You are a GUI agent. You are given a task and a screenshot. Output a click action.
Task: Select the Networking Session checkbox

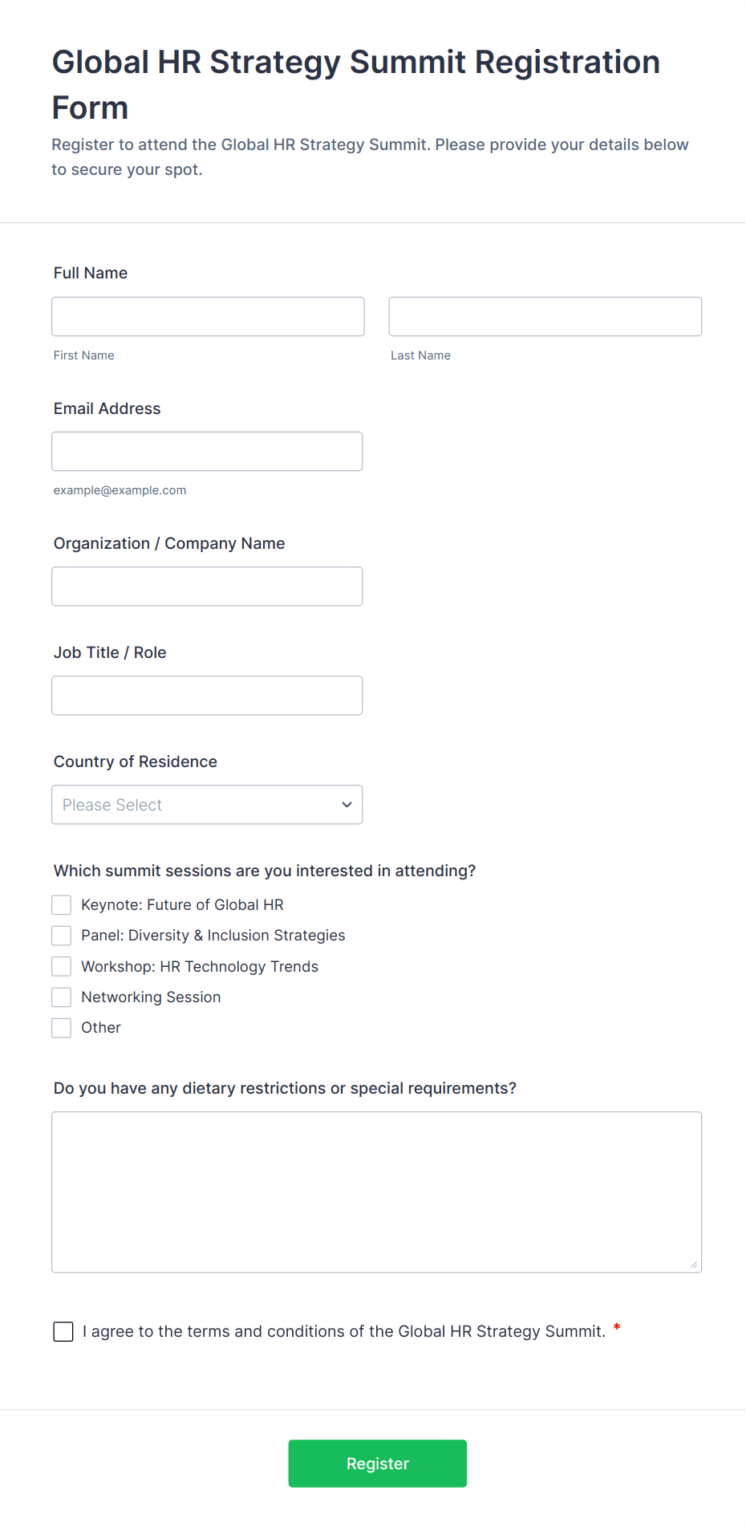tap(62, 997)
